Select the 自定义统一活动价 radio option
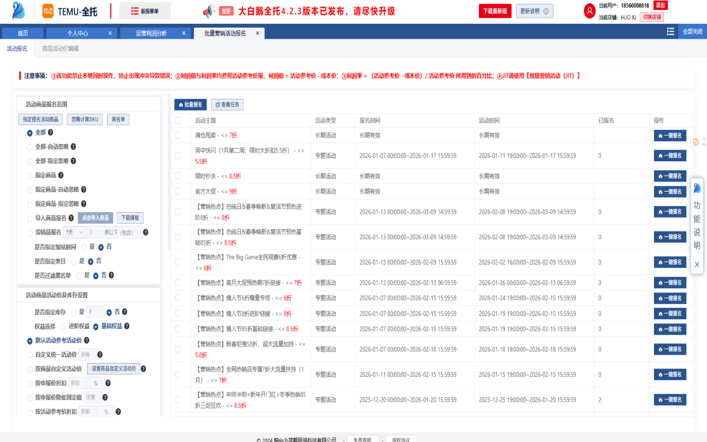 point(30,355)
